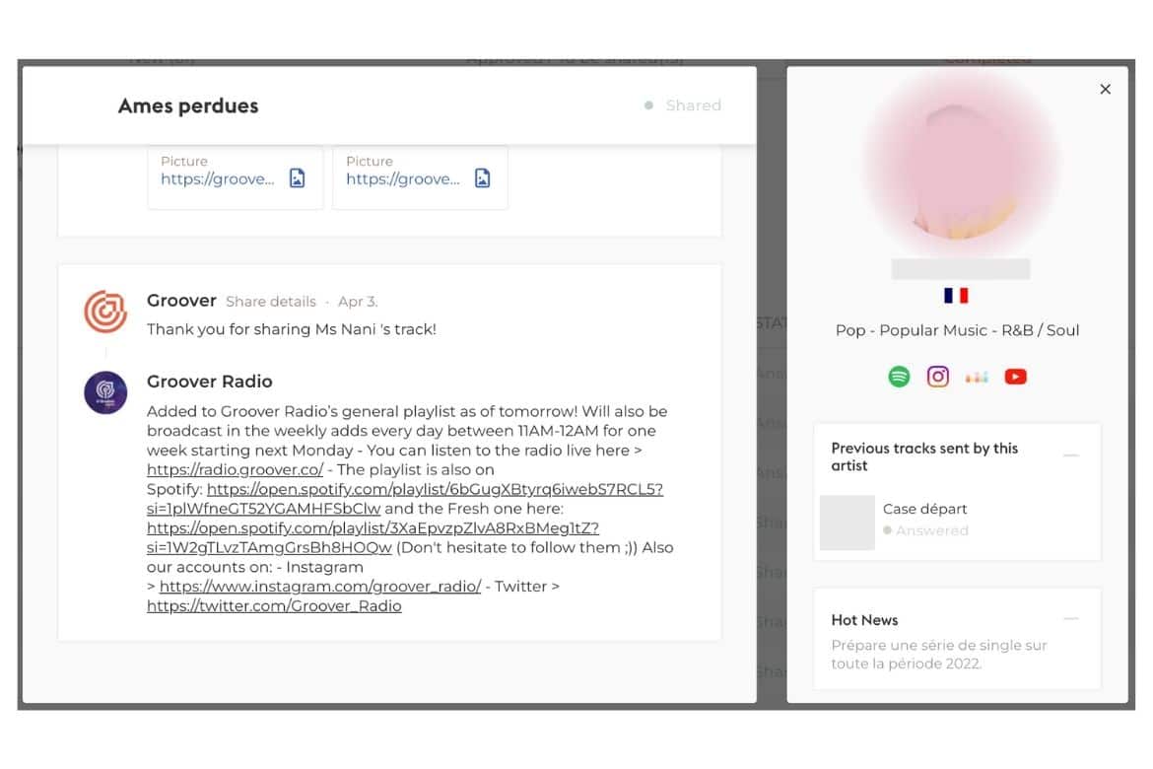Open the Deezer icon link

[977, 377]
